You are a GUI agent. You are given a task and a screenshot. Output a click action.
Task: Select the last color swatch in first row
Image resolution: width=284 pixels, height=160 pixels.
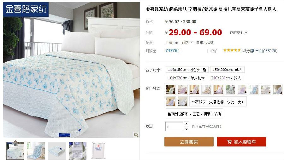(x=278, y=89)
